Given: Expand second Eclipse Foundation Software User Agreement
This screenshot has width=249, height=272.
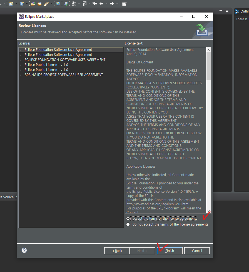Looking at the screenshot, I should (21, 55).
